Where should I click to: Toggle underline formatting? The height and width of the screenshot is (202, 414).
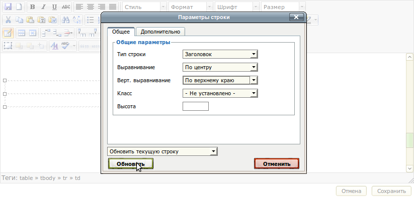pyautogui.click(x=54, y=7)
